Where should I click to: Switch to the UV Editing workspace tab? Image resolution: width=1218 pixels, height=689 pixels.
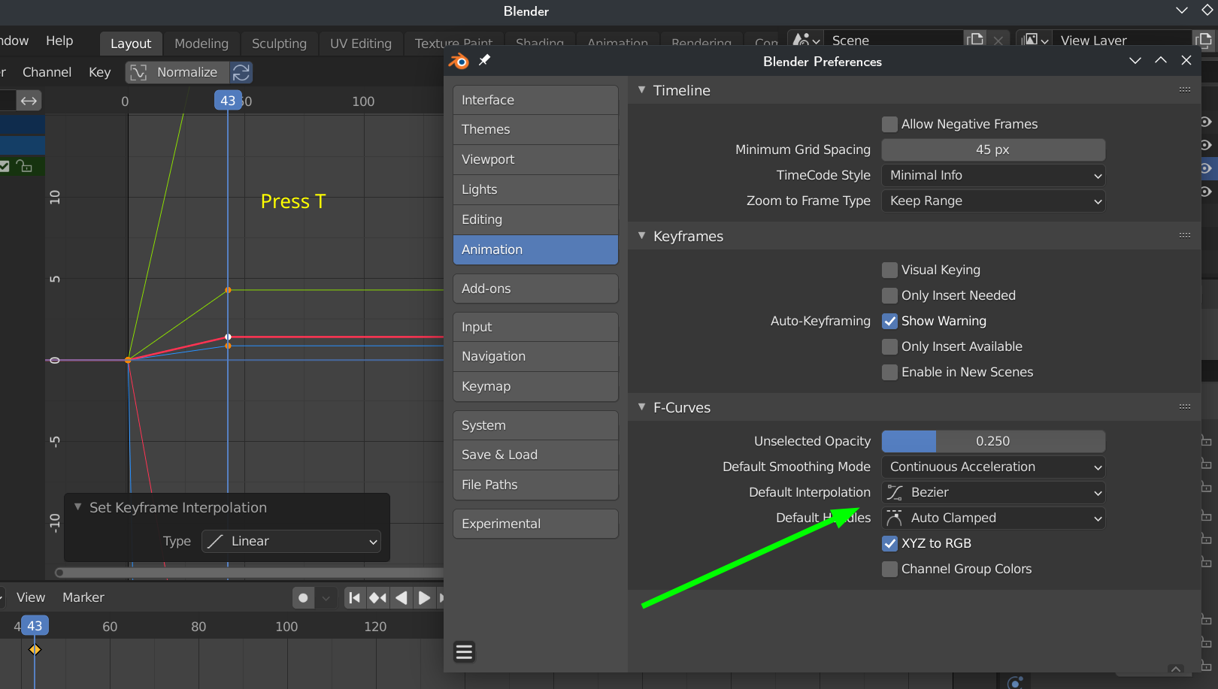click(361, 44)
